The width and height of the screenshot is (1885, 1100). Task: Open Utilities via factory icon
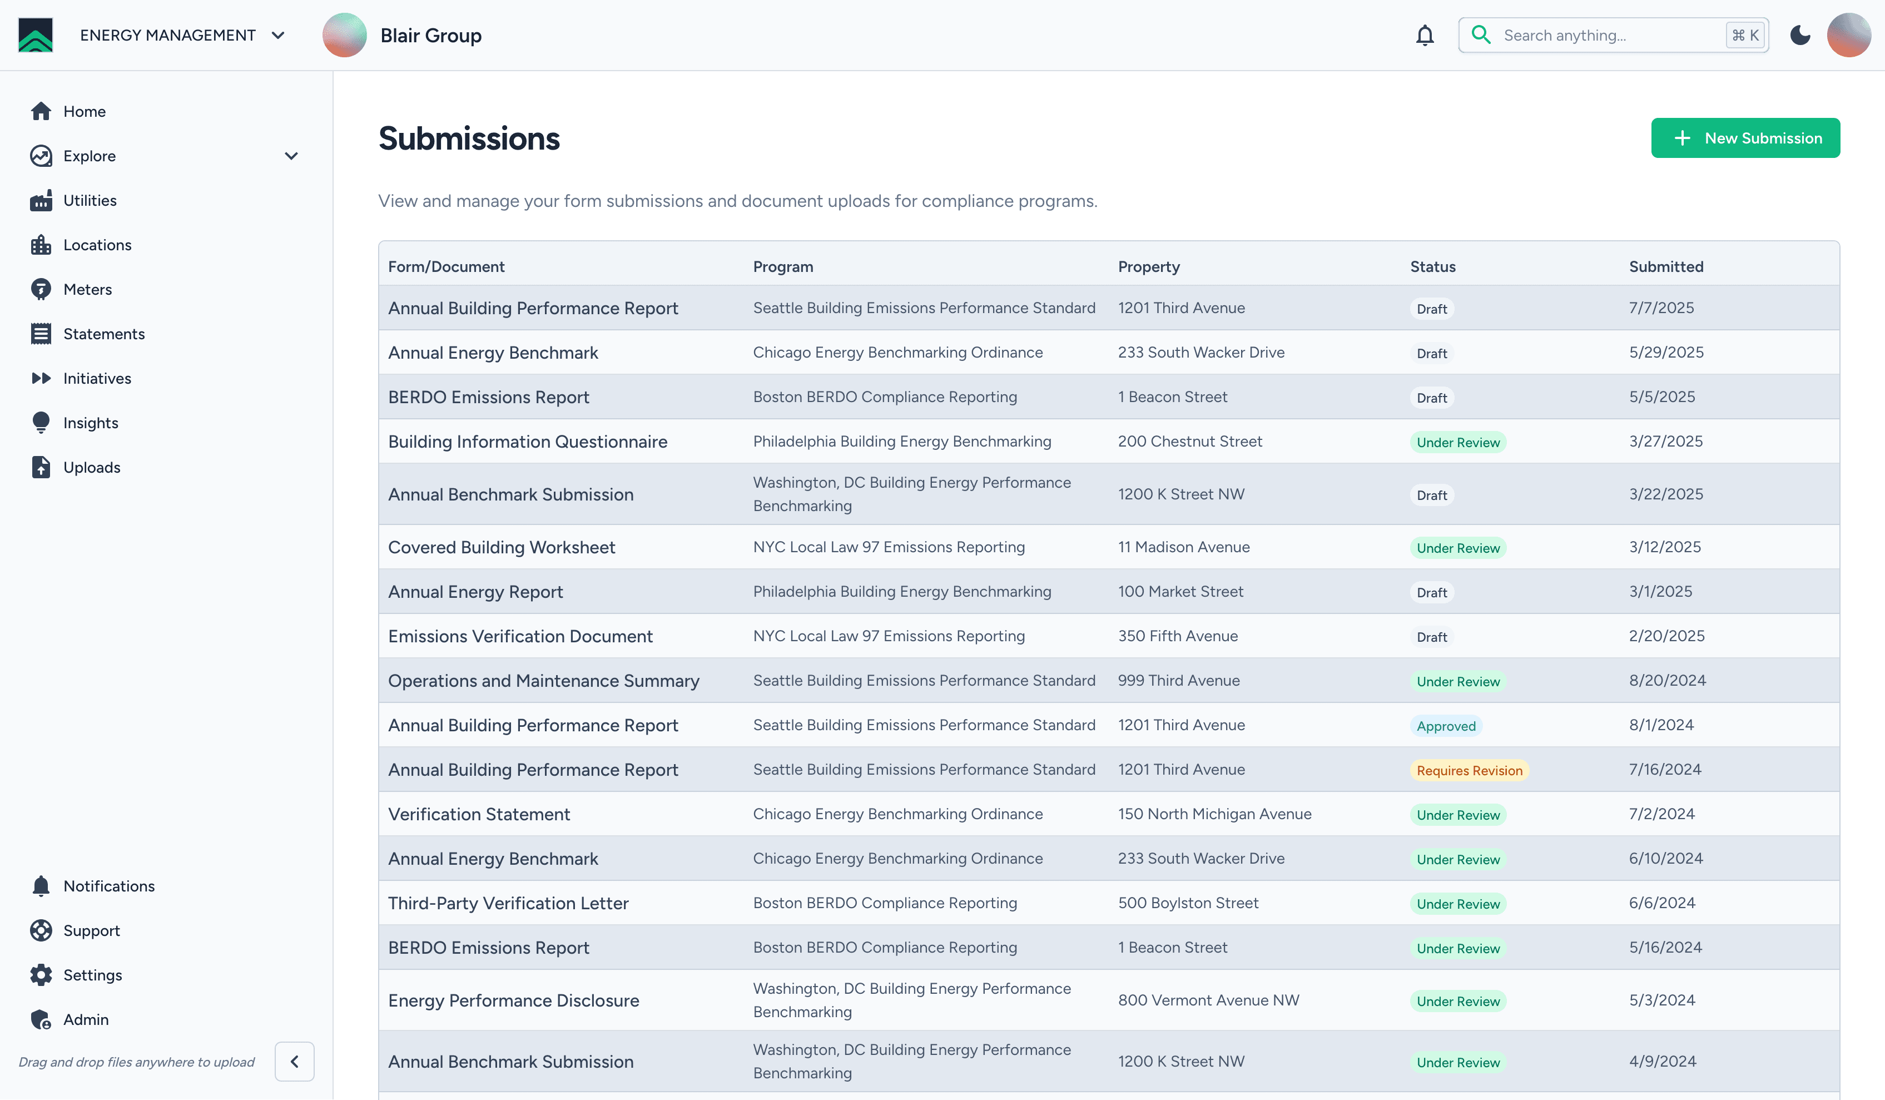pos(41,201)
